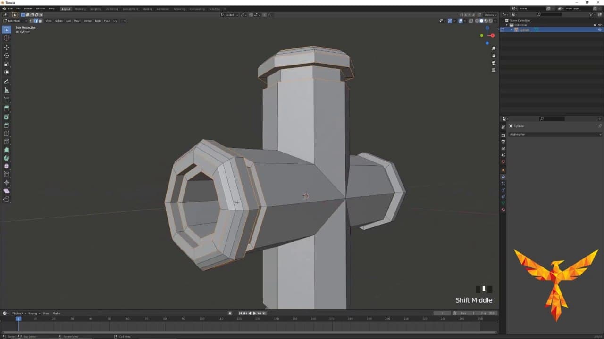The image size is (604, 339).
Task: Activate the Rotate tool
Action: [7, 56]
